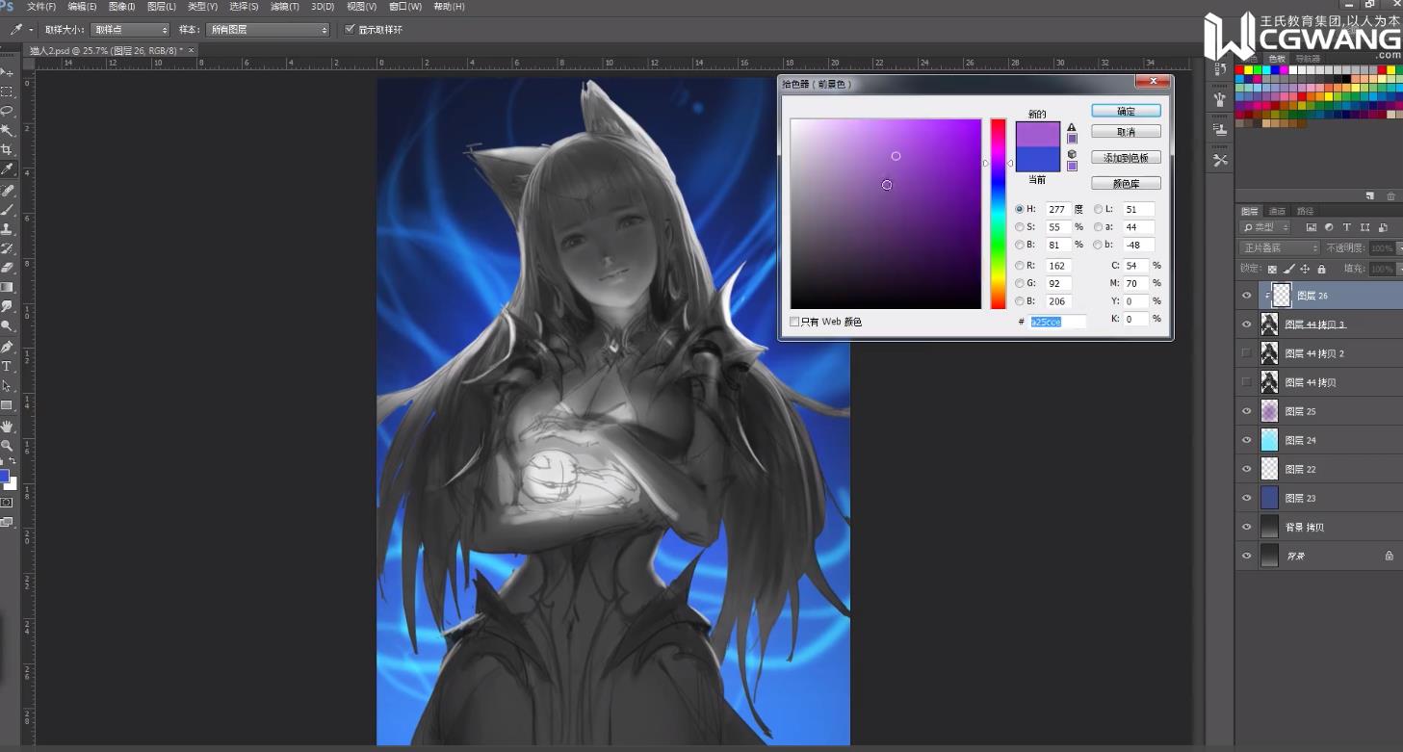1403x752 pixels.
Task: Select the L lightness radio button
Action: point(1098,209)
